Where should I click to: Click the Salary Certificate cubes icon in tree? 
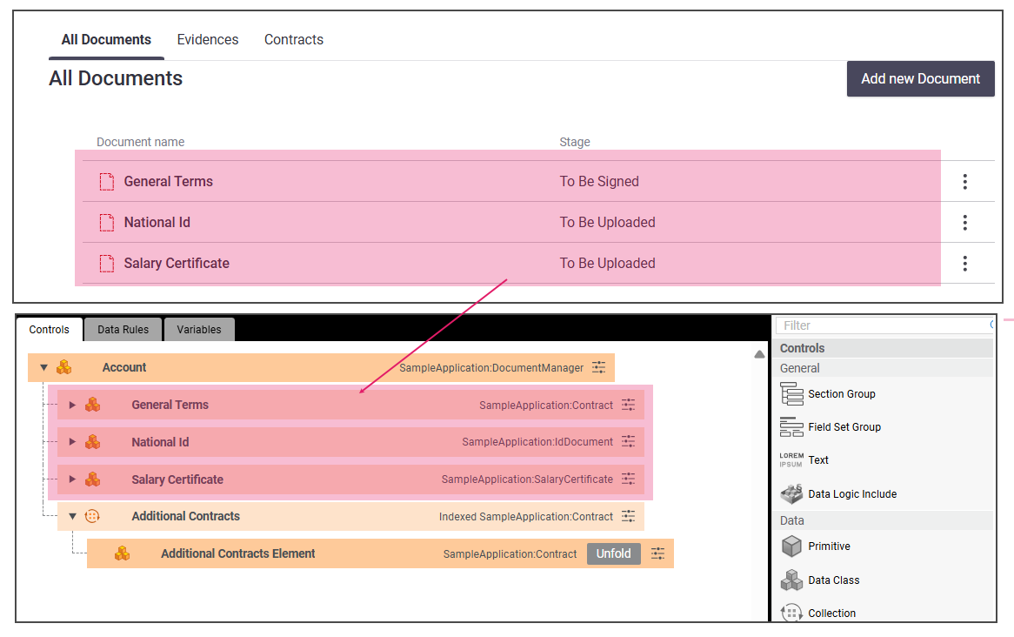point(93,479)
